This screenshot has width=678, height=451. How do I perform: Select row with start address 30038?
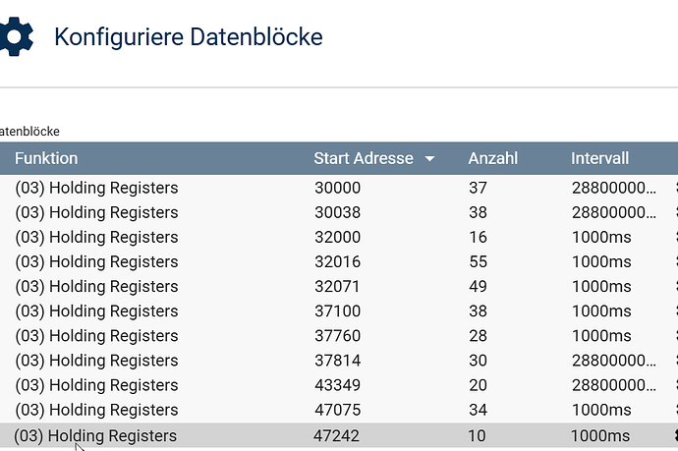tap(337, 212)
